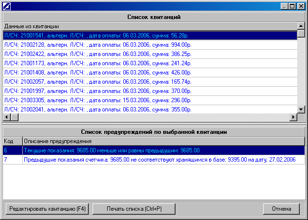
Task: Click the vertical scrollbar down arrow
Action: click(301, 109)
